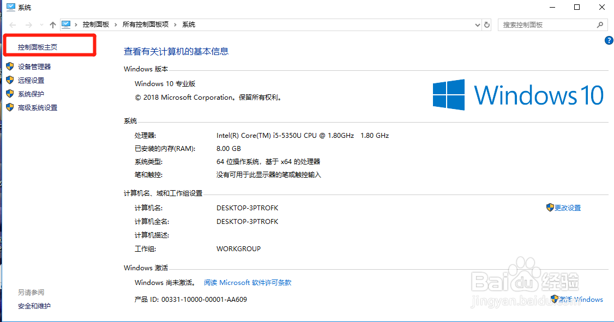This screenshot has height=322, width=614.
Task: Open help via the blue question mark icon
Action: click(x=609, y=40)
